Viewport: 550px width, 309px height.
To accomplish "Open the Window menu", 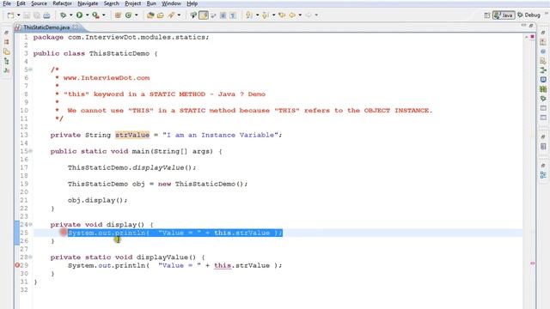I will coord(171,3).
